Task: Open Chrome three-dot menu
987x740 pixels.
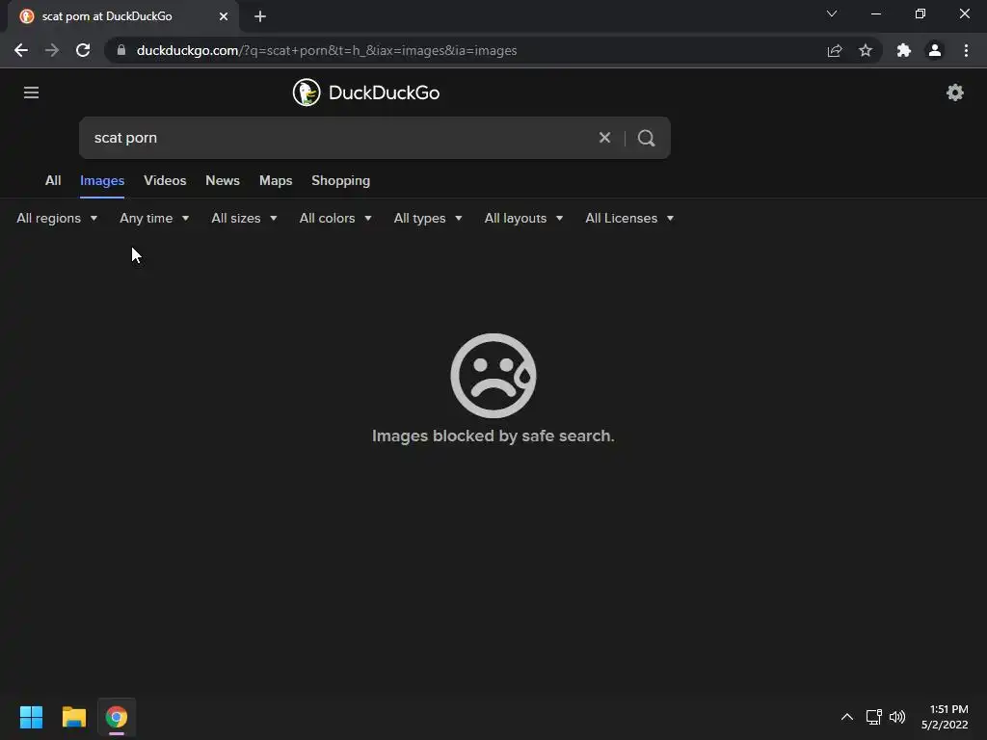Action: pyautogui.click(x=966, y=50)
